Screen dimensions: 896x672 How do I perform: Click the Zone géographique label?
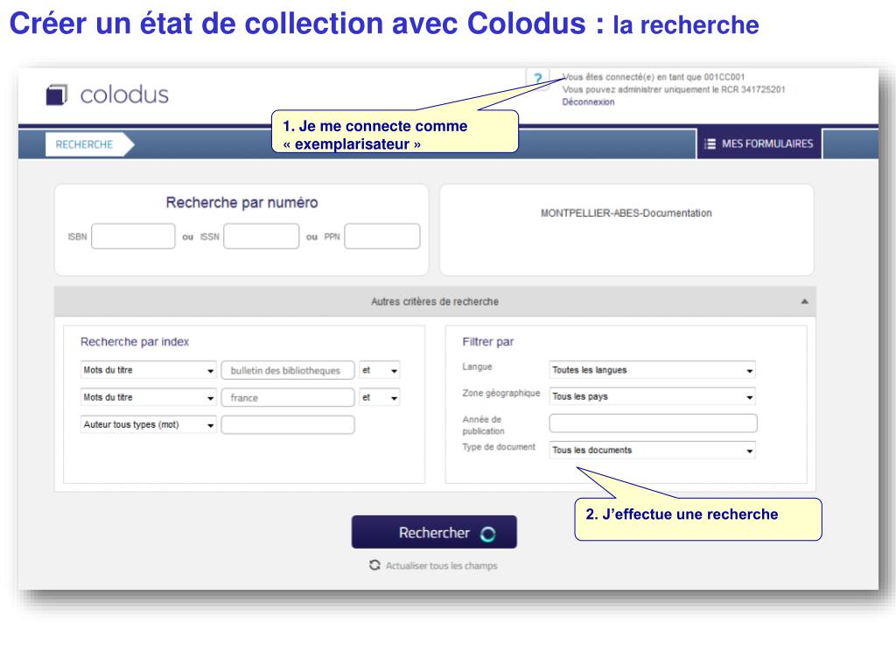tap(501, 393)
